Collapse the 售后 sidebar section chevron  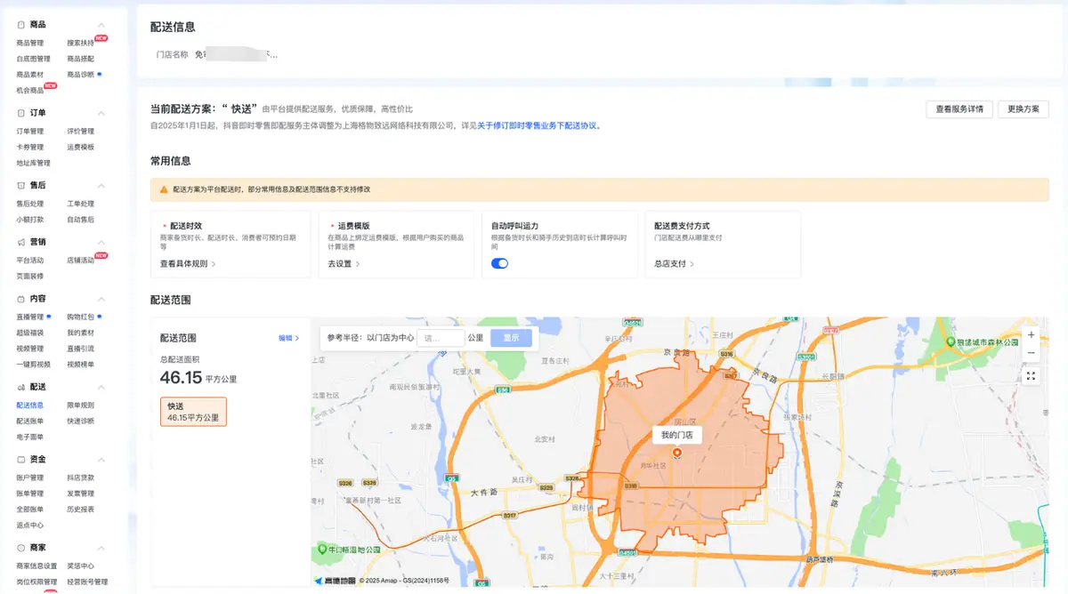[x=101, y=185]
